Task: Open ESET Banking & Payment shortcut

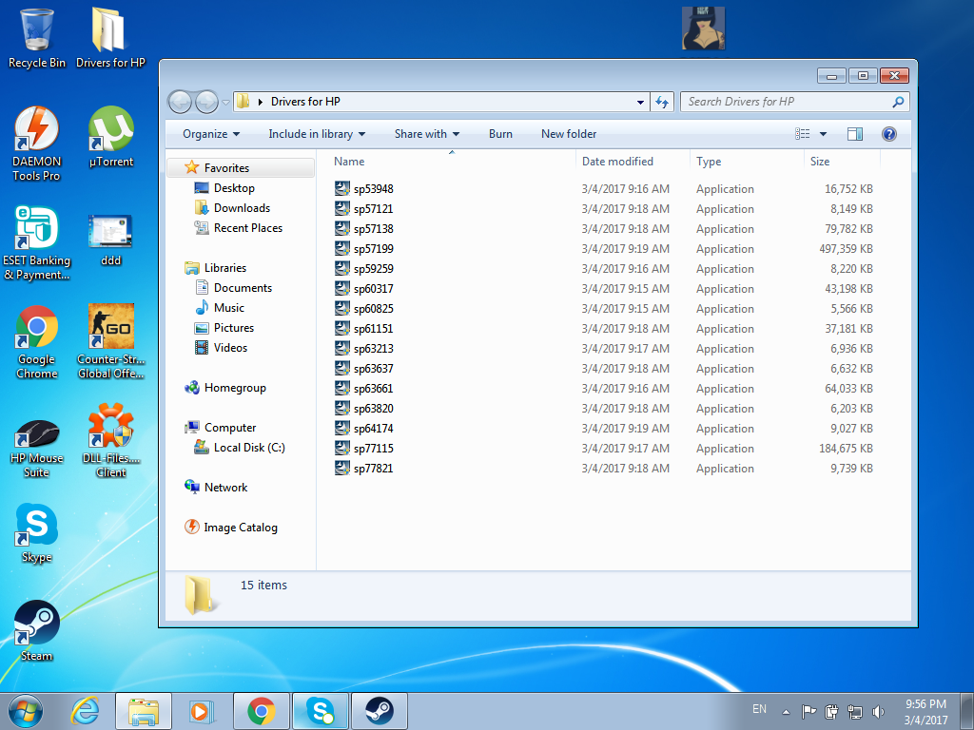Action: [37, 242]
